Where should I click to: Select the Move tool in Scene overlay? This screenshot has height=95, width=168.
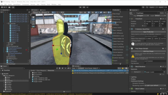pyautogui.click(x=33, y=19)
